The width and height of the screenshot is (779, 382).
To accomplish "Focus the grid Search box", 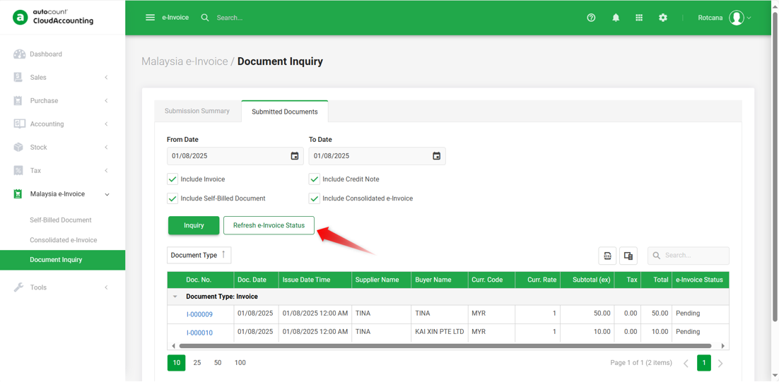I will (x=689, y=256).
